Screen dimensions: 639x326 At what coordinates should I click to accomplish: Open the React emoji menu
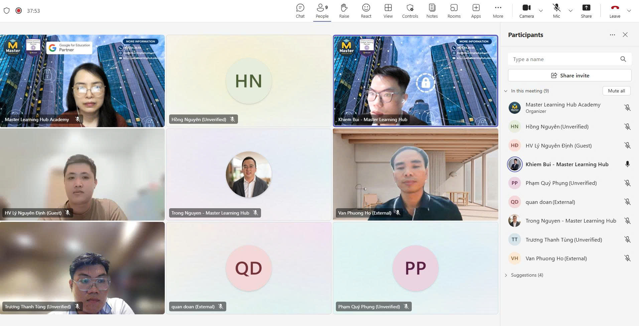pyautogui.click(x=366, y=11)
